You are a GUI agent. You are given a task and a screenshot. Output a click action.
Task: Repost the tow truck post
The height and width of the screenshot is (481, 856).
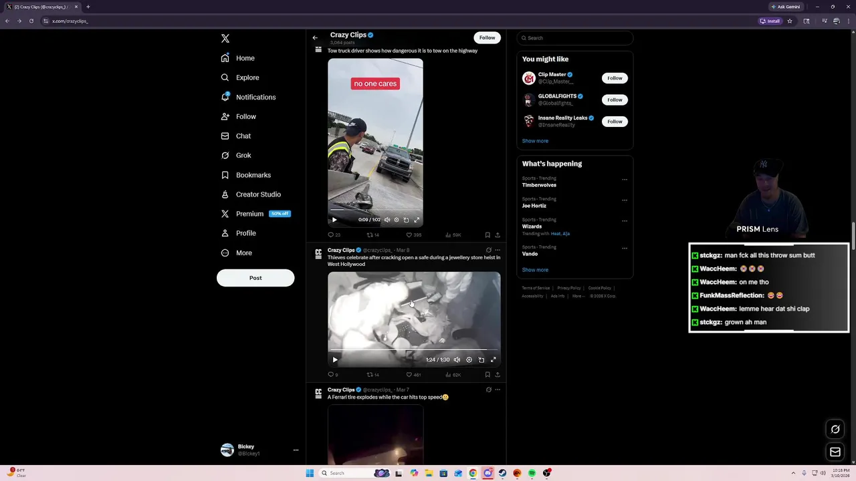click(x=373, y=235)
